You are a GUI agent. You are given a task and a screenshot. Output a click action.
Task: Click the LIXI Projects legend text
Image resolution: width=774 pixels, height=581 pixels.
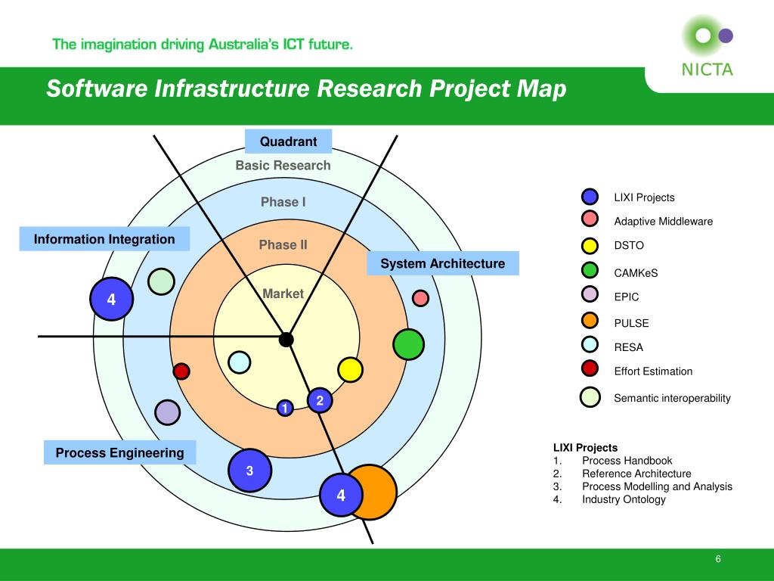tap(644, 197)
